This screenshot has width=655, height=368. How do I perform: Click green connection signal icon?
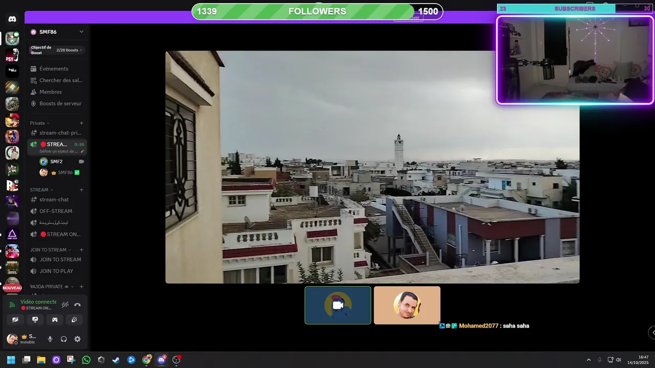pyautogui.click(x=12, y=305)
